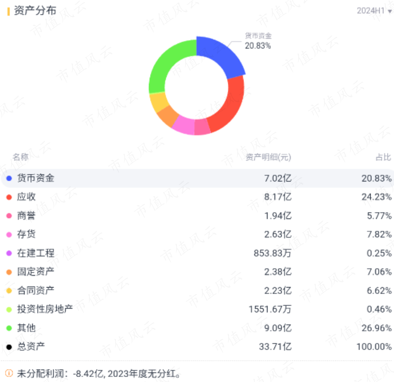Select the 合同资产 row name
The width and height of the screenshot is (394, 382).
pyautogui.click(x=36, y=290)
